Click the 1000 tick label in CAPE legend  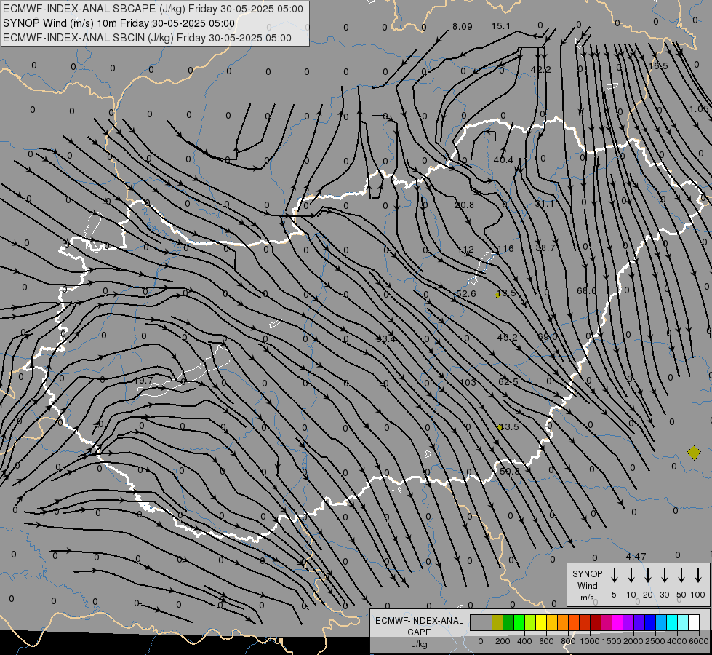(x=589, y=641)
